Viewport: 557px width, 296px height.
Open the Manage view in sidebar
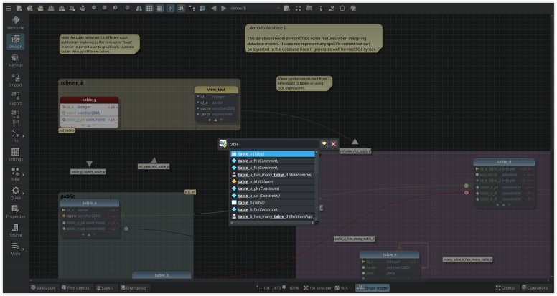pos(16,60)
